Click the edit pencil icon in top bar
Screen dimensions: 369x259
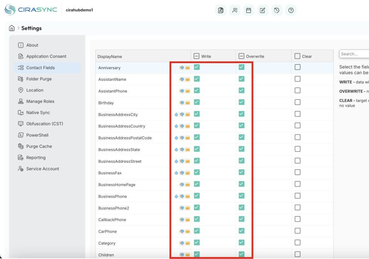click(262, 11)
